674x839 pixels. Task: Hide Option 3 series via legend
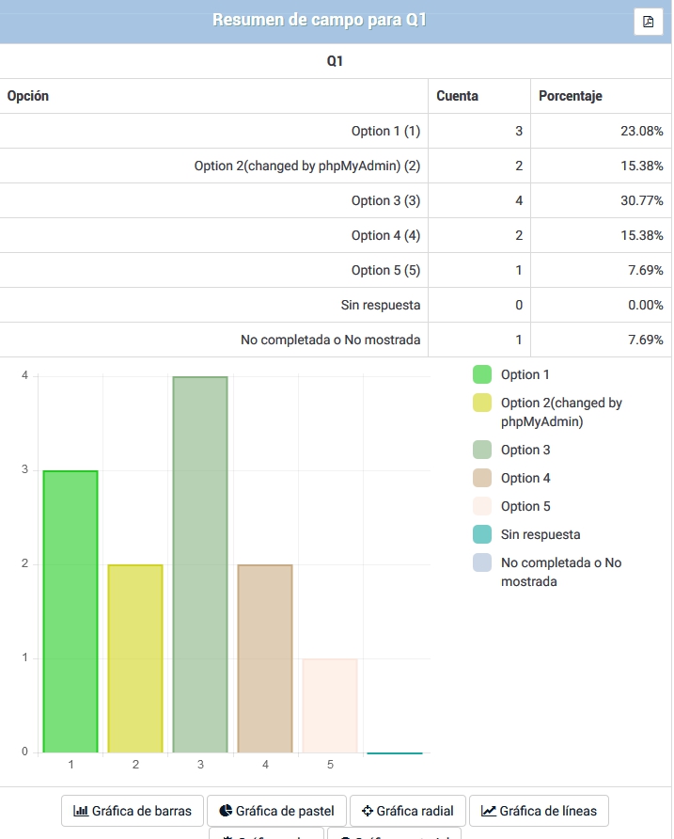coord(482,450)
